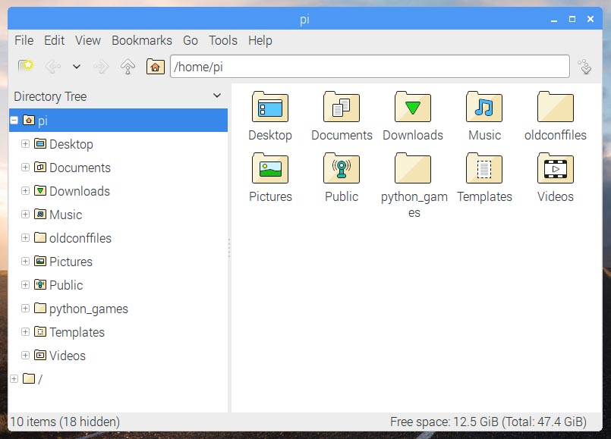Open the Videos folder icon
The image size is (611, 439).
(555, 170)
